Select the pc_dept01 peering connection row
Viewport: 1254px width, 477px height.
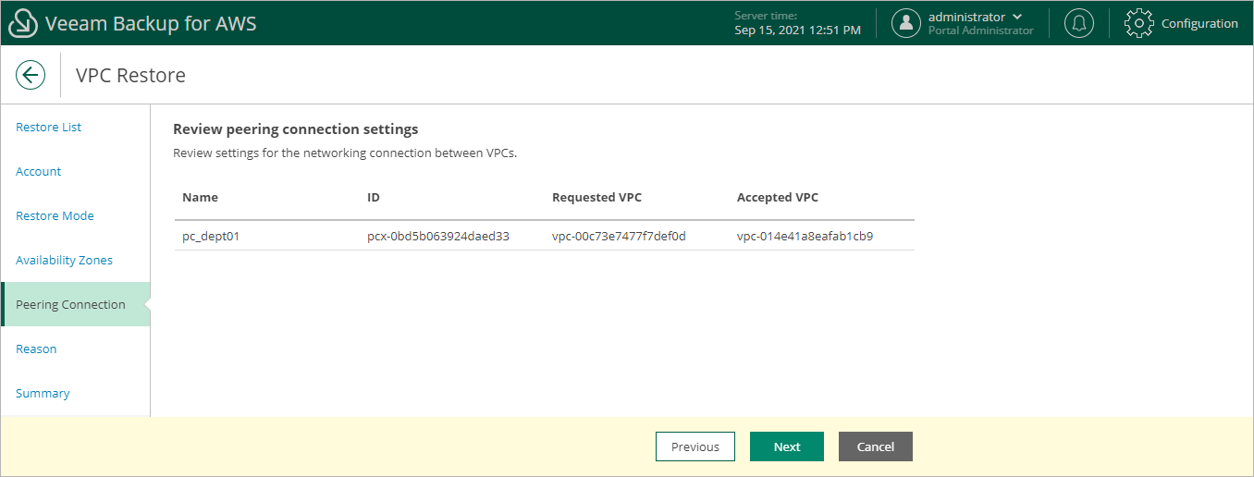click(x=544, y=236)
